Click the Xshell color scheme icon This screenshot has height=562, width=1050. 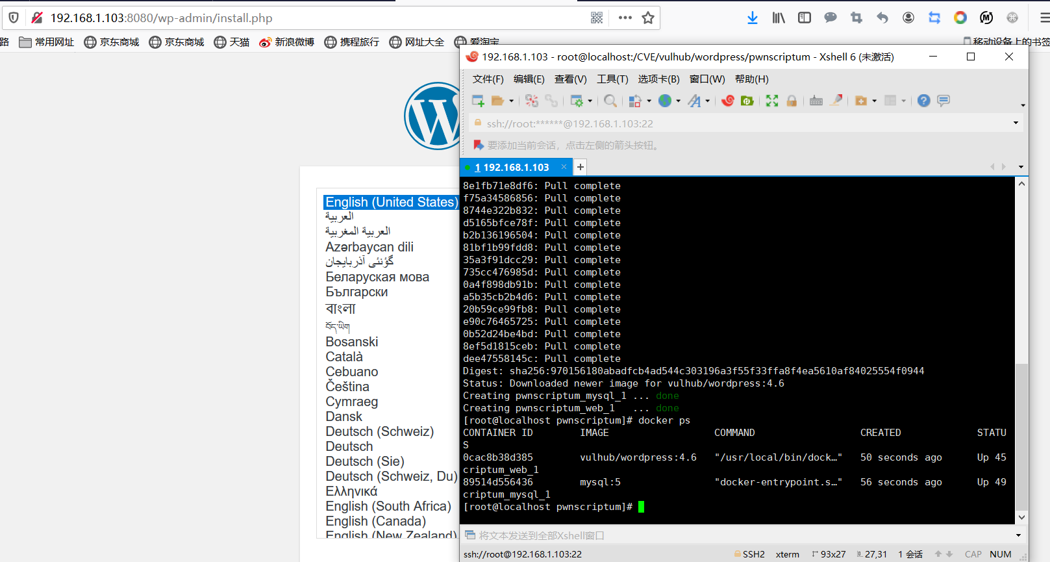pos(635,101)
